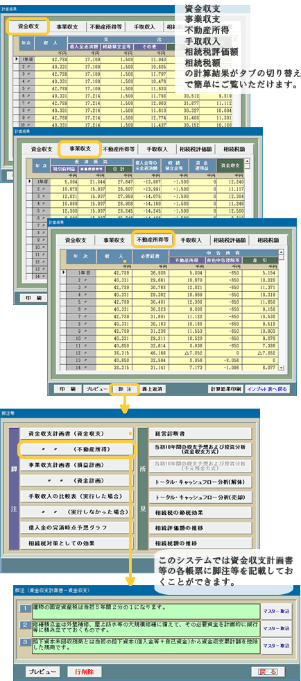Image resolution: width=301 pixels, height=681 pixels.
Task: Open 相続税額の推移 button
Action: pyautogui.click(x=200, y=543)
